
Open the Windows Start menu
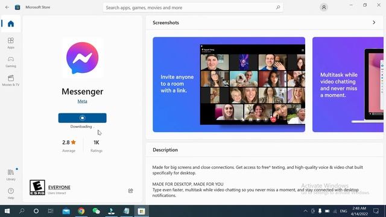click(x=7, y=211)
